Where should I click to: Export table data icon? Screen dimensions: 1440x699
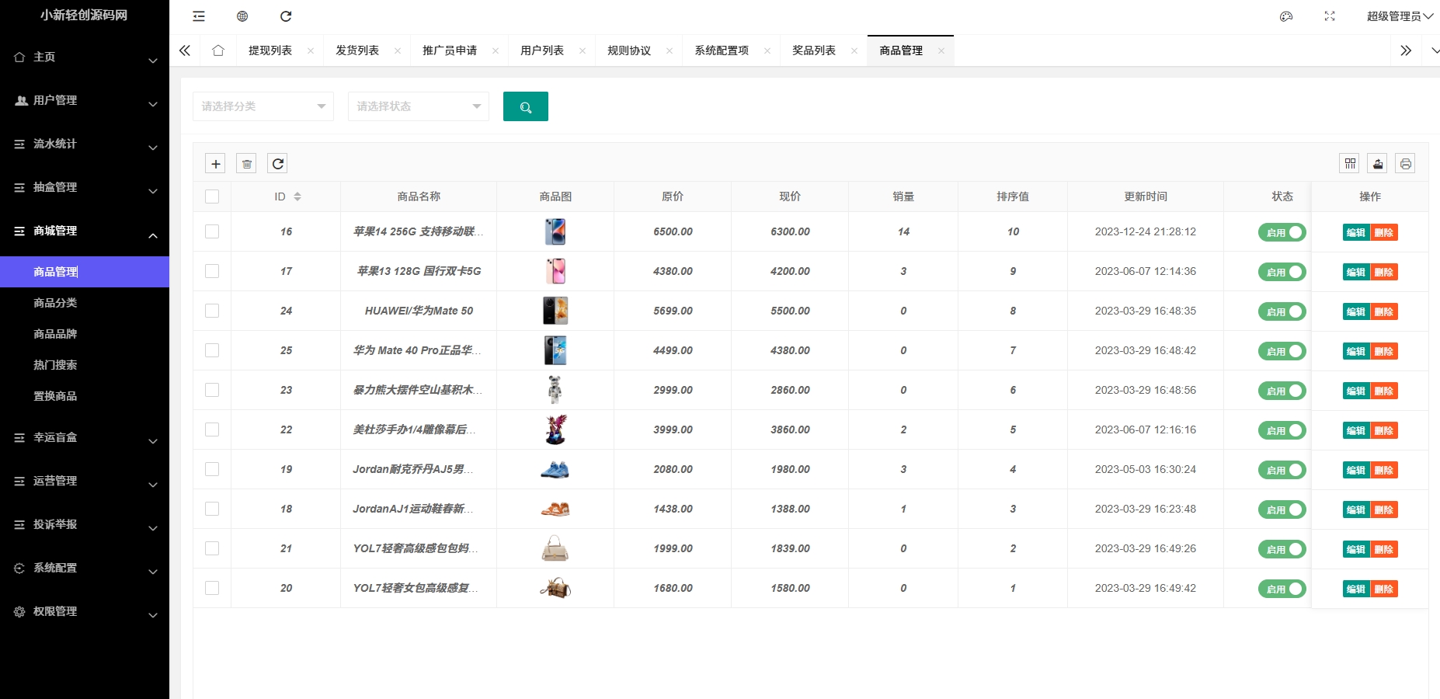[1378, 163]
